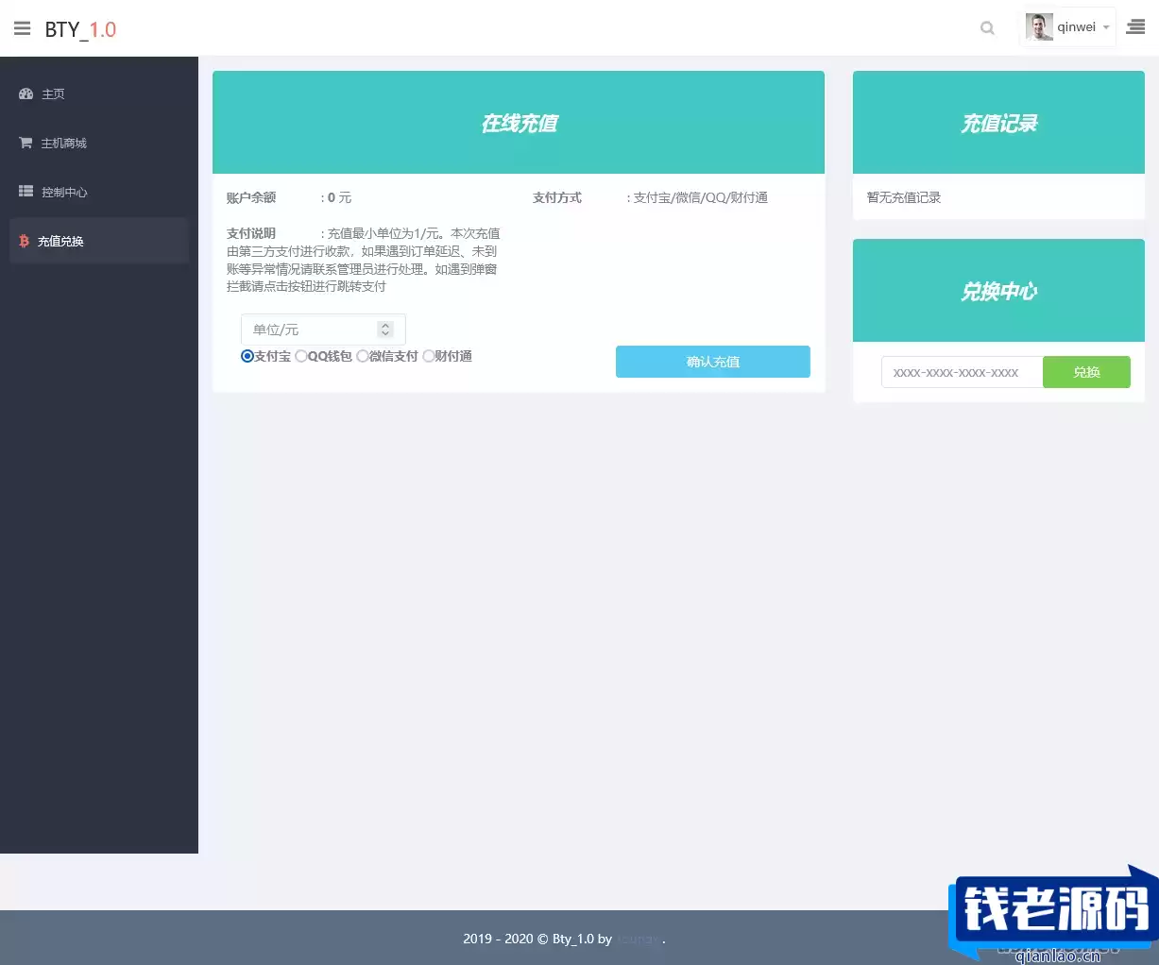Select the 充值兑换 menu item
Screen dimensions: 1159x965
(99, 241)
